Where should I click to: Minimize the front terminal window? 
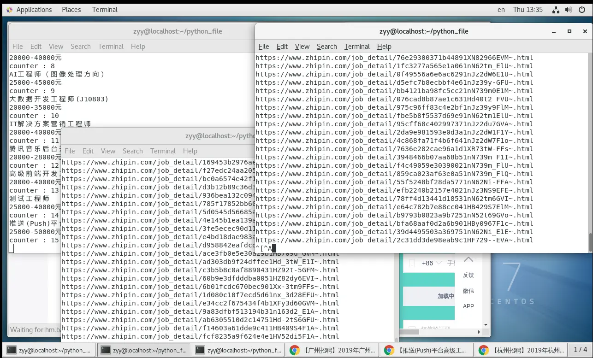pyautogui.click(x=554, y=32)
